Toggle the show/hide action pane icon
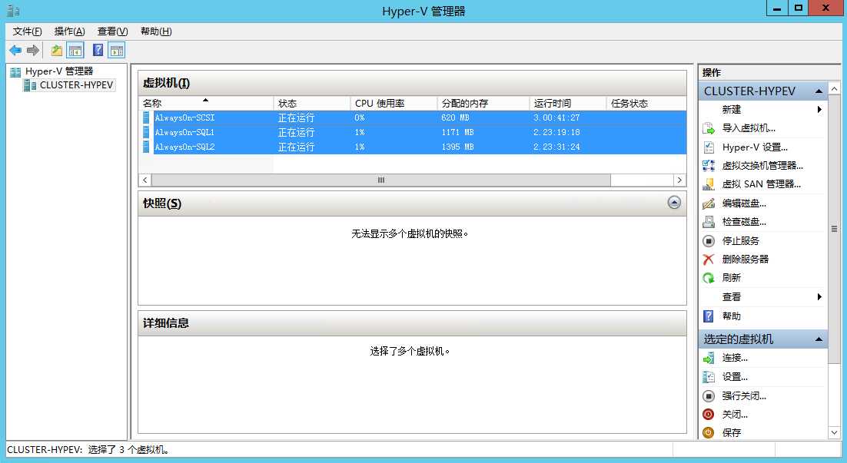The width and height of the screenshot is (847, 463). [117, 51]
